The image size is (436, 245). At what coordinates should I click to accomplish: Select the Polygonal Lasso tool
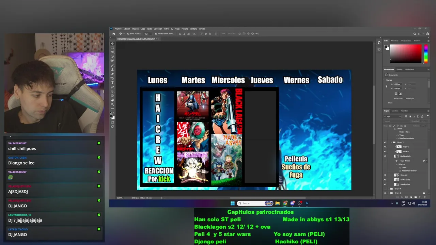[112, 52]
